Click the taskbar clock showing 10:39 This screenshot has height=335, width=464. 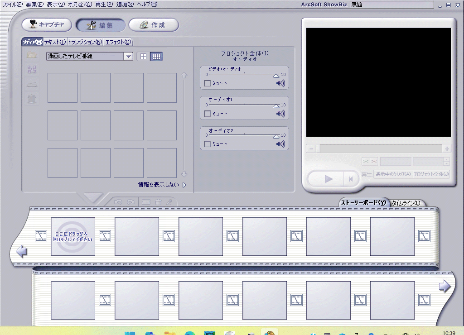[449, 333]
